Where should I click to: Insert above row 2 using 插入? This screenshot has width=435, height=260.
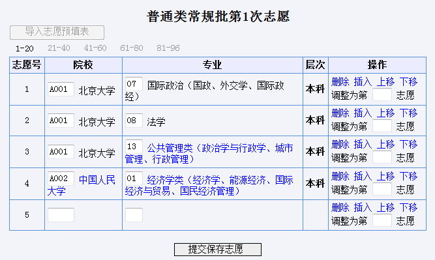[x=363, y=113]
